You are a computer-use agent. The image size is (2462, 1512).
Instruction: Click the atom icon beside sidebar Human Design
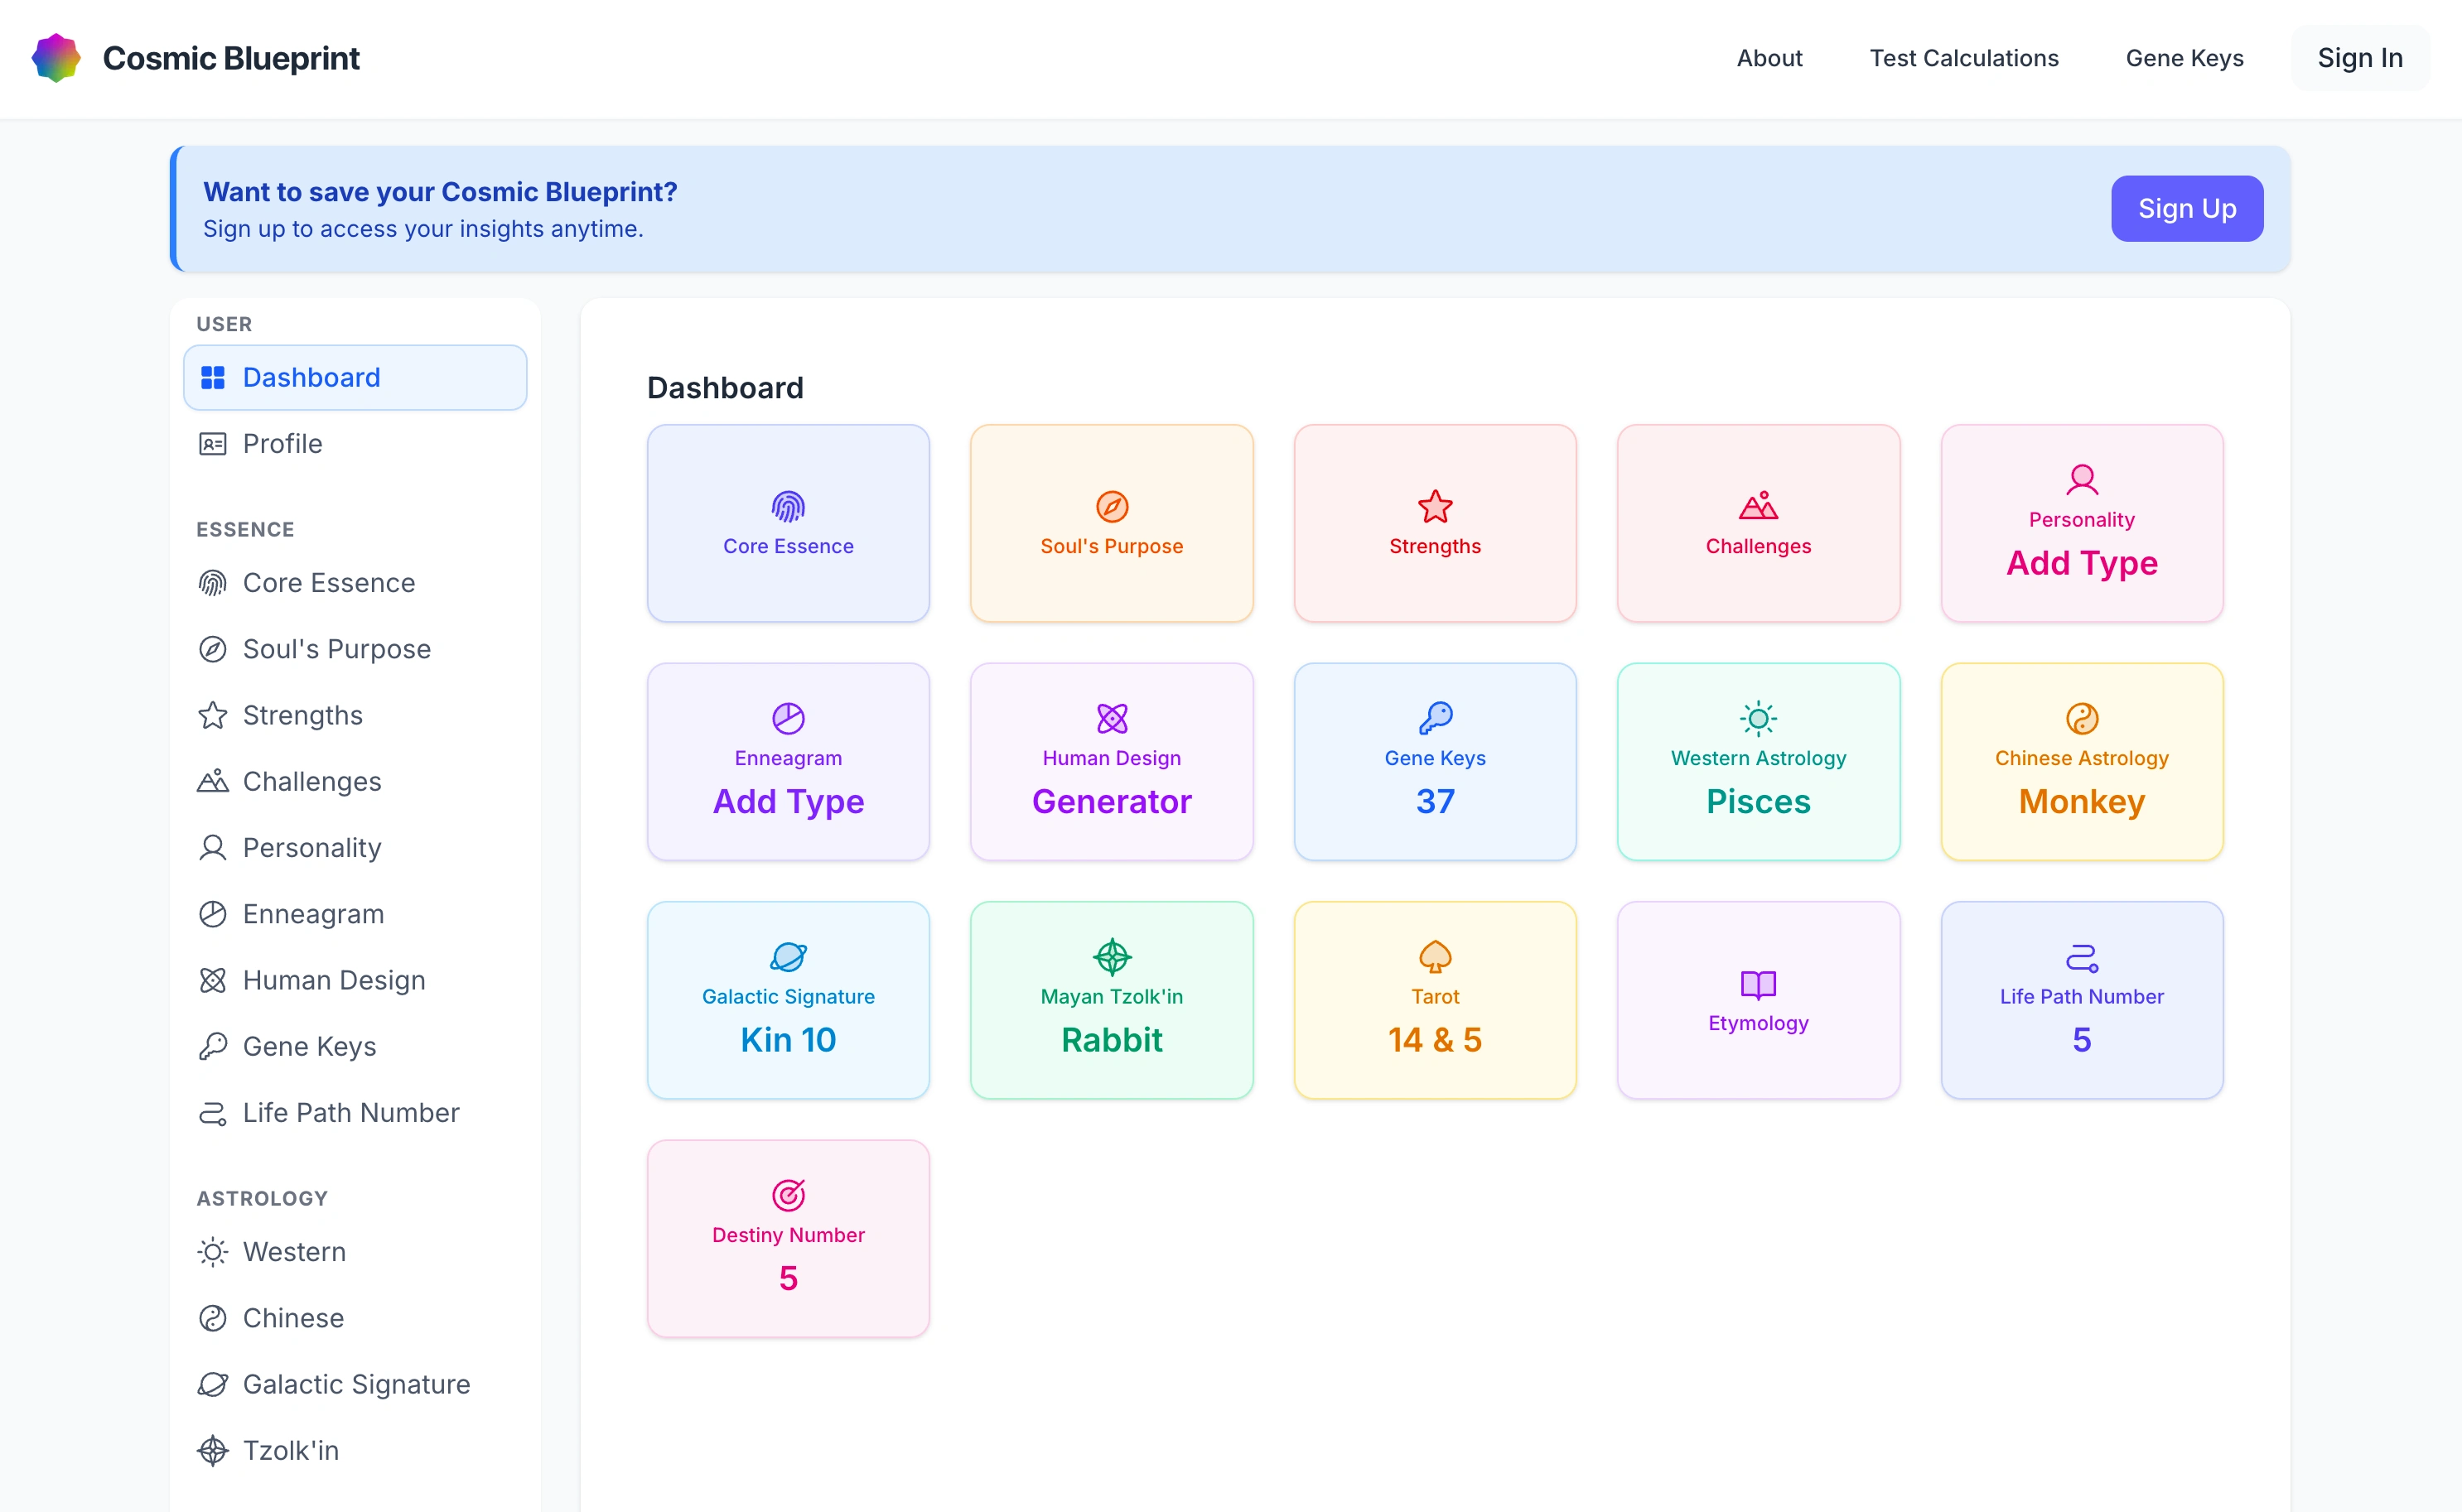coord(212,980)
